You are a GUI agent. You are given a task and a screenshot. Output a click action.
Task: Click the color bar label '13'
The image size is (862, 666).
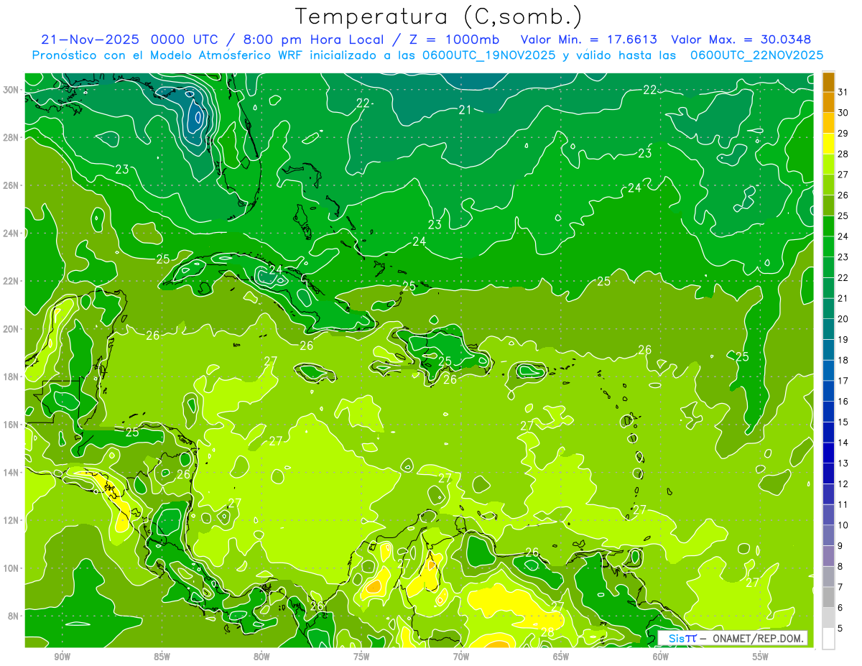[843, 463]
